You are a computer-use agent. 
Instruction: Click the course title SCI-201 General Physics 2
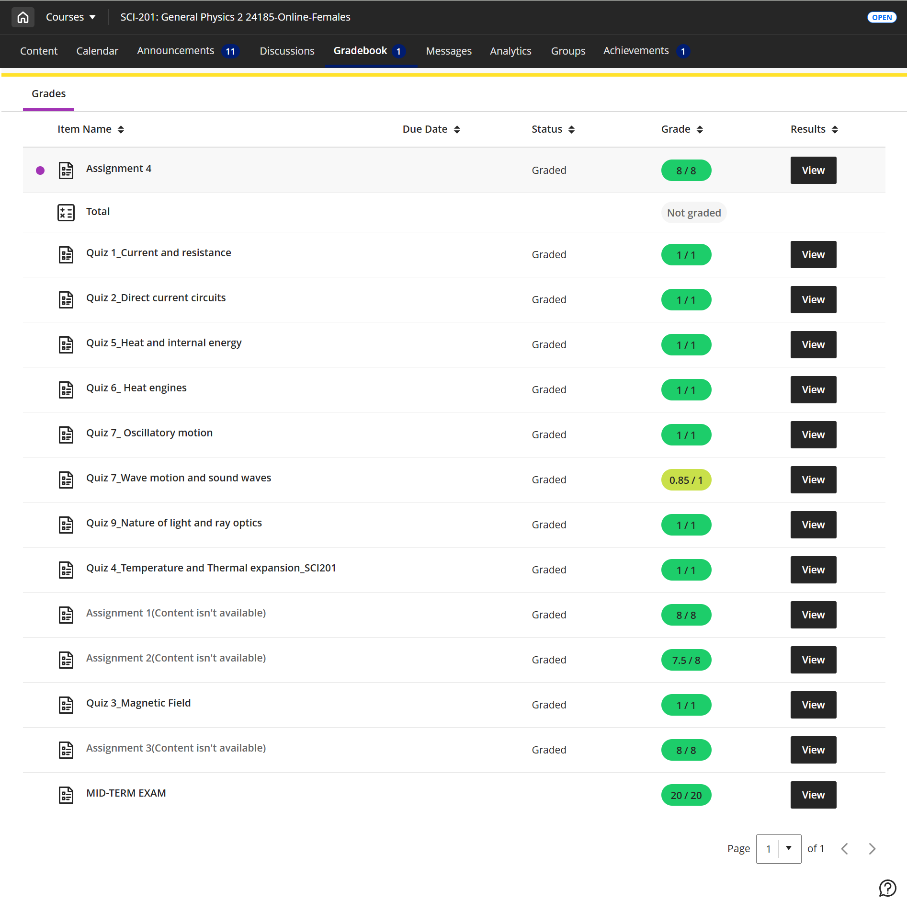235,17
